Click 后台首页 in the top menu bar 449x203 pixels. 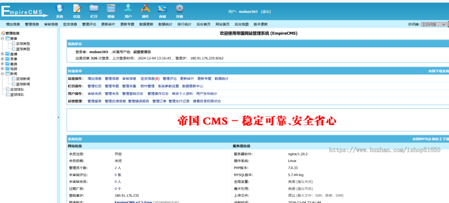coord(203,24)
